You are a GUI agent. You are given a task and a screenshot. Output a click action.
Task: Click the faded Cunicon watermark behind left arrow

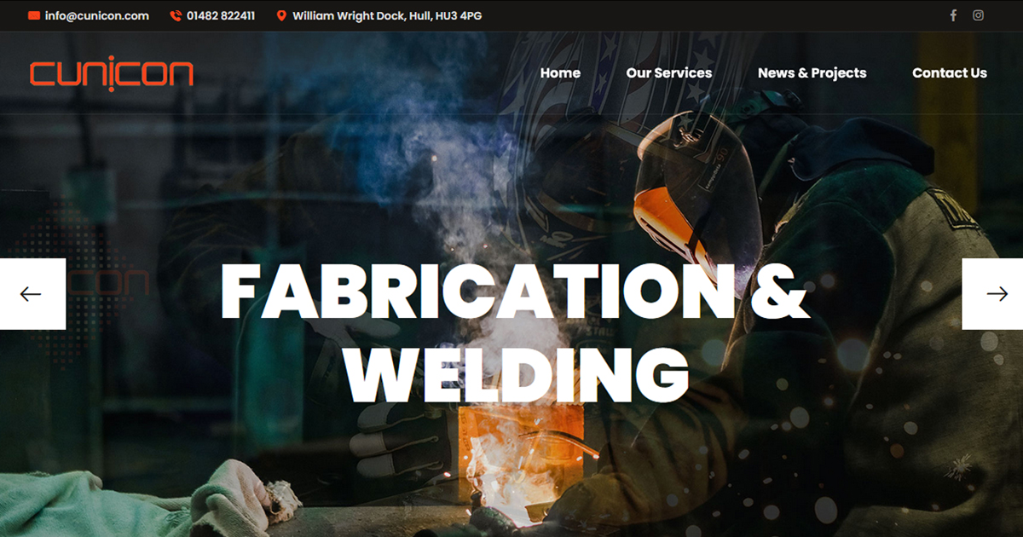point(108,283)
